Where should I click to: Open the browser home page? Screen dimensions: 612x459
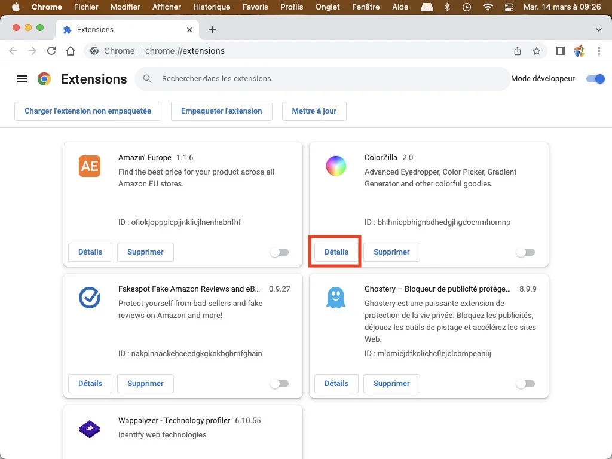[x=71, y=51]
